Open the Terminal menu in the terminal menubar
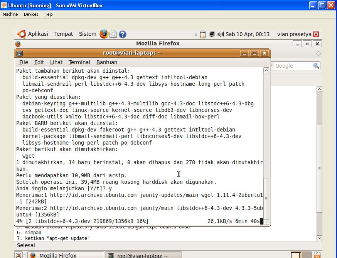Viewport: 337px width, 258px height. click(79, 62)
